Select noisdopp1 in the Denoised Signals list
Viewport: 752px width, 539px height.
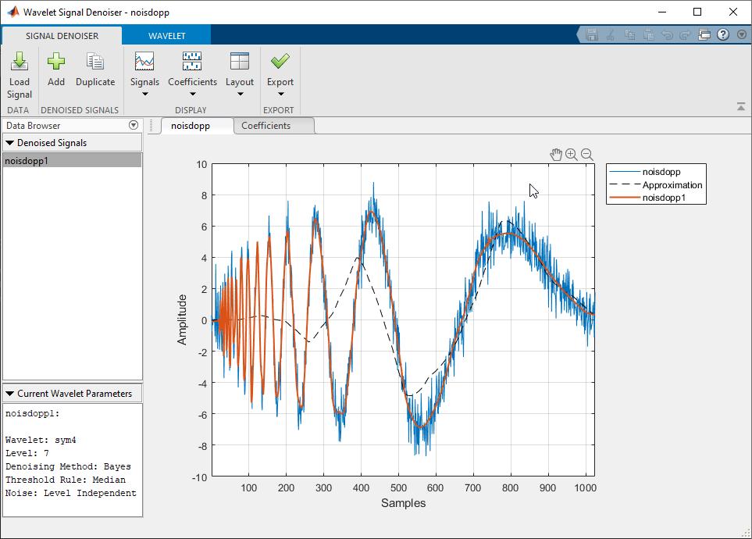point(72,160)
